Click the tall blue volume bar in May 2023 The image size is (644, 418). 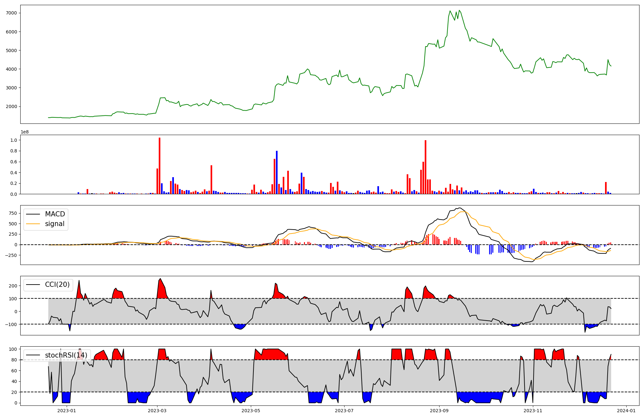[x=277, y=172]
